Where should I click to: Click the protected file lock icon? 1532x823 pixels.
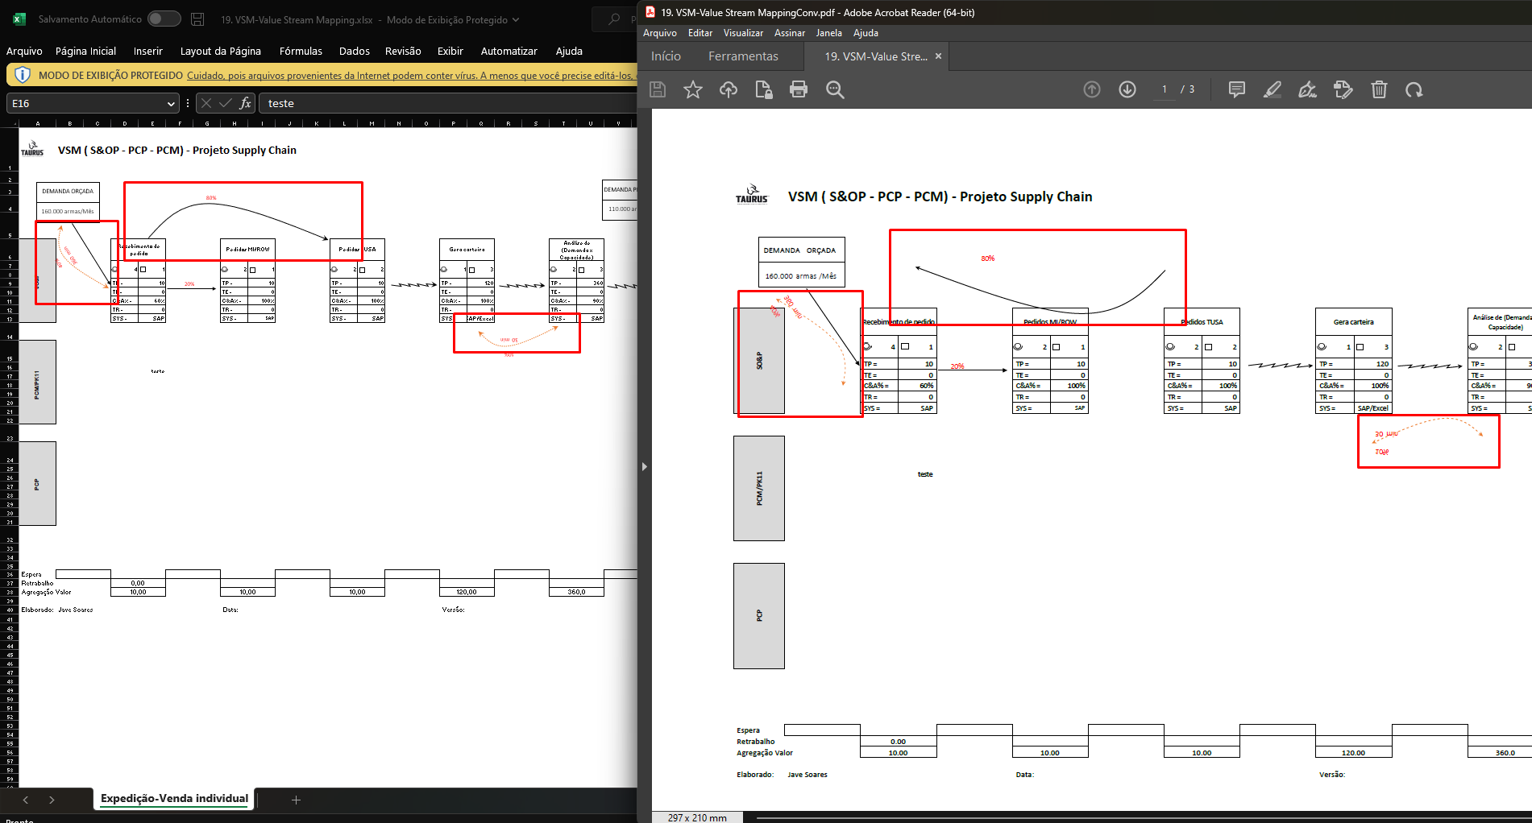[763, 89]
